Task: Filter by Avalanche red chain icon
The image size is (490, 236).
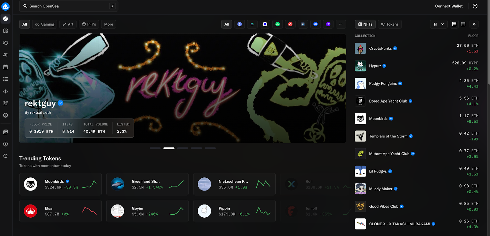Action: [290, 24]
